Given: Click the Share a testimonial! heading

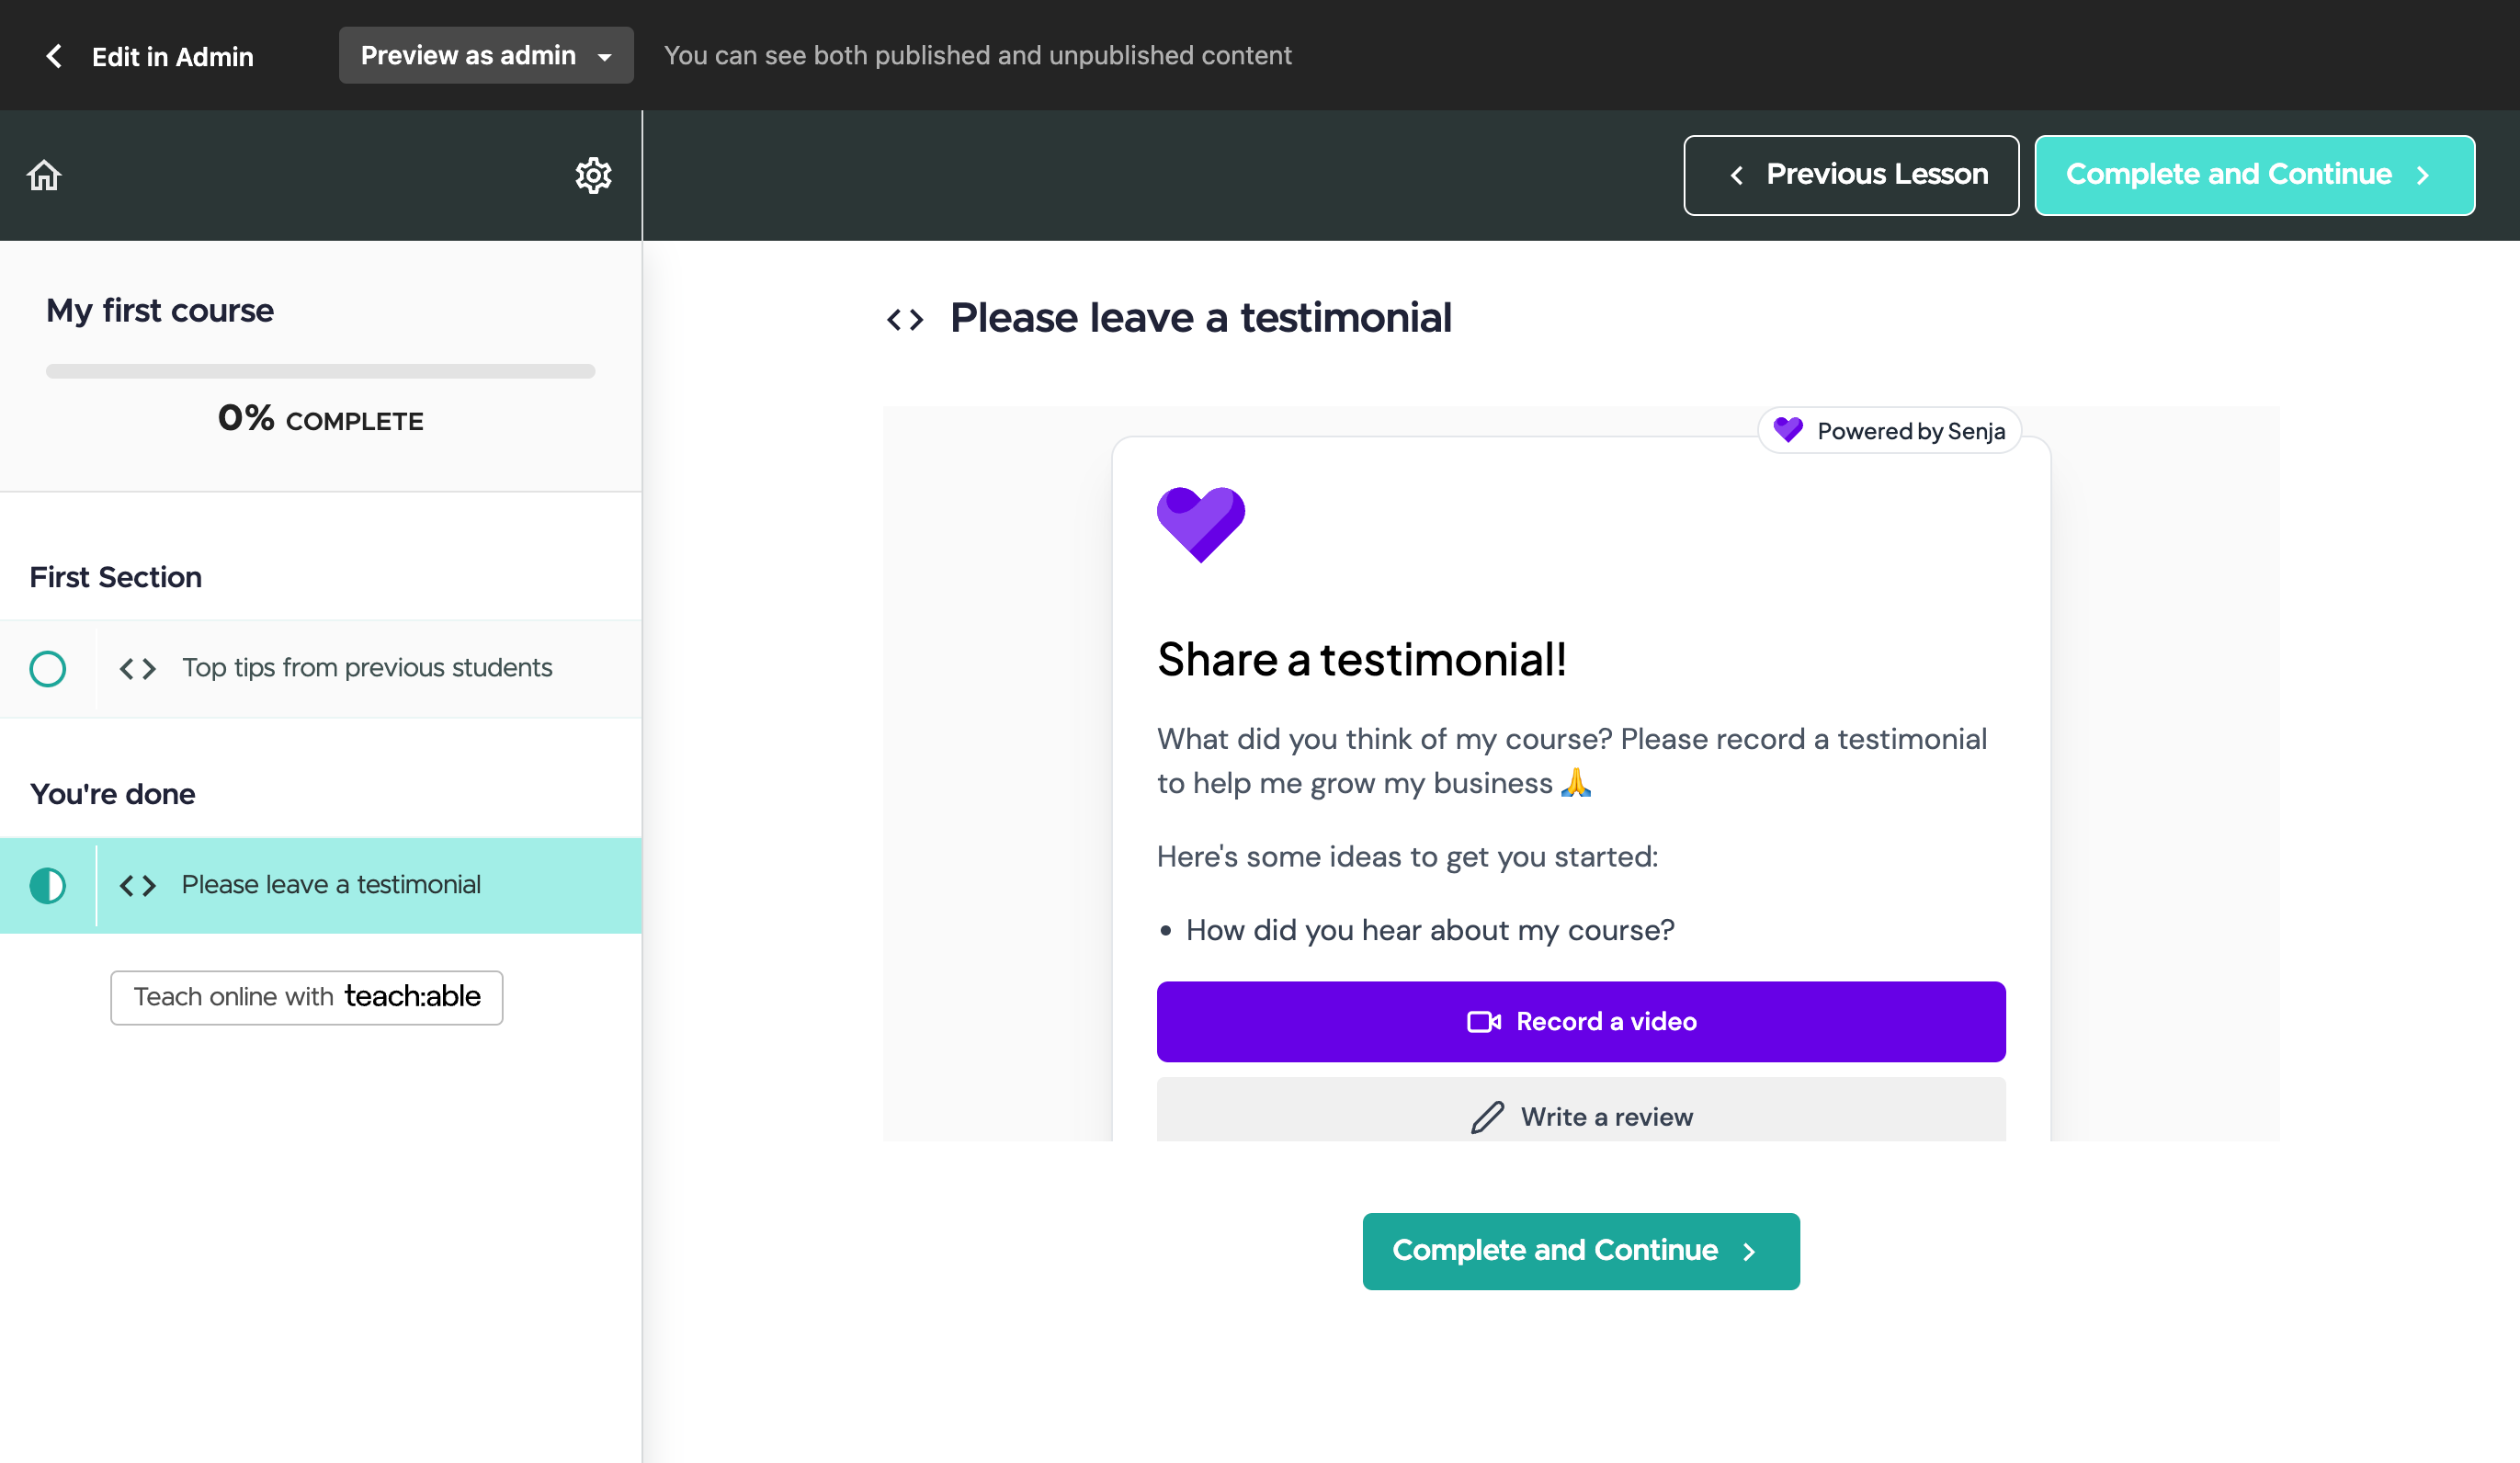Looking at the screenshot, I should pyautogui.click(x=1361, y=659).
